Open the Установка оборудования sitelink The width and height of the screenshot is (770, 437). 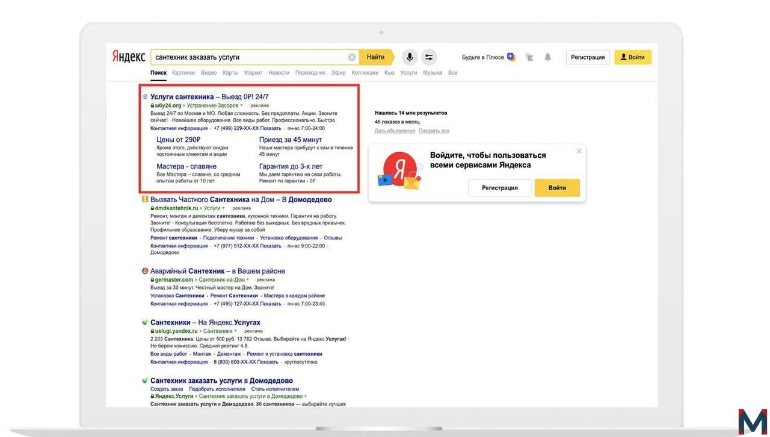289,238
